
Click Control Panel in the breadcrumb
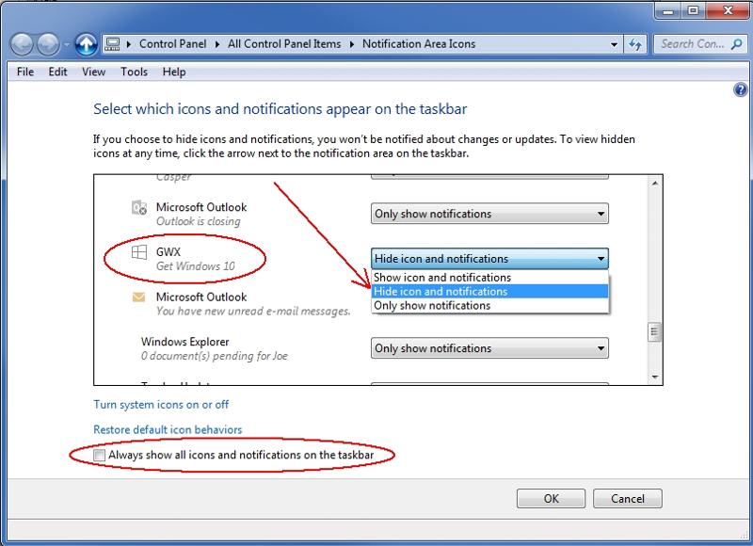173,44
